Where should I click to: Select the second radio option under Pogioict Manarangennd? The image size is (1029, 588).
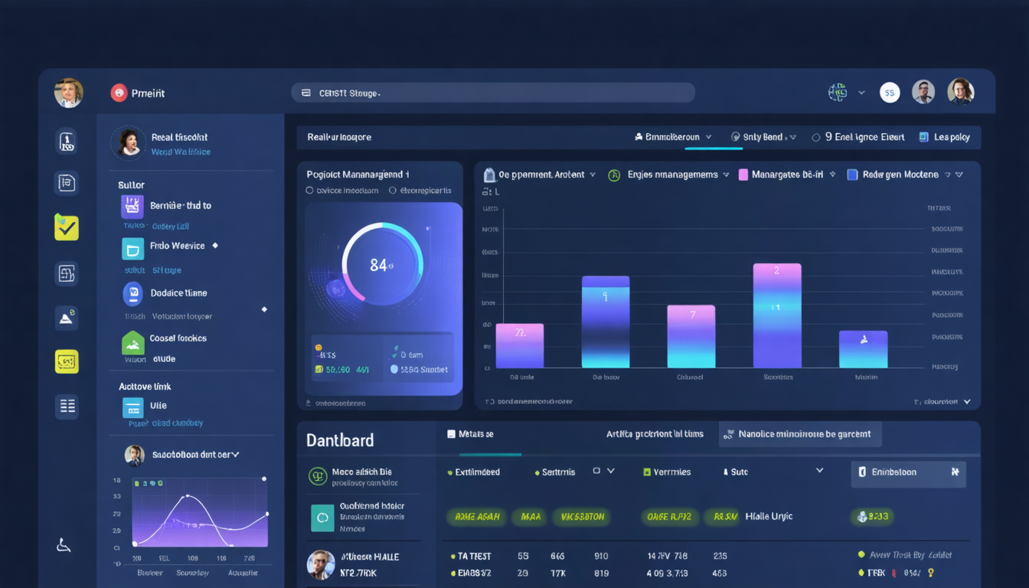pos(393,191)
